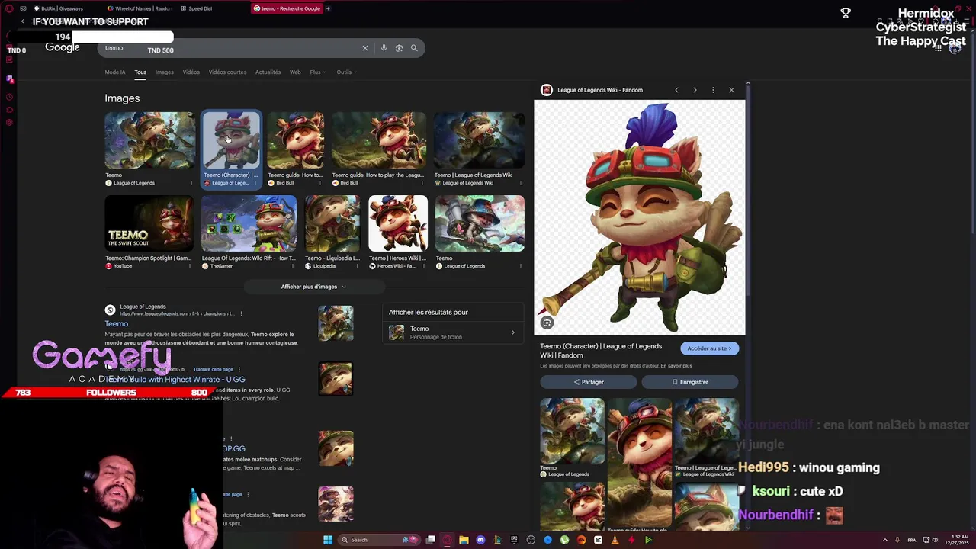Open the Teemo League of Legends result link
The width and height of the screenshot is (976, 549).
116,324
